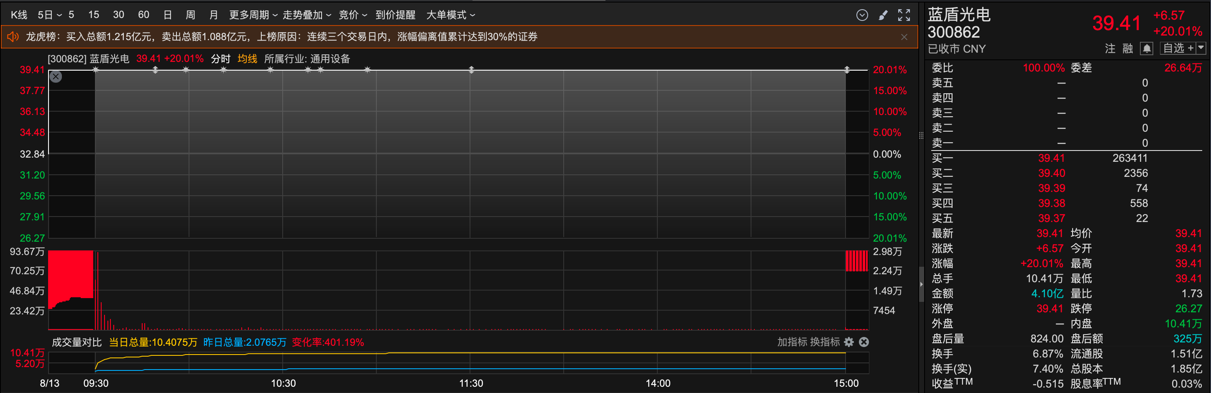Open indicator settings gear for 成交量对比
Screen dimensions: 1211x393
pos(849,342)
